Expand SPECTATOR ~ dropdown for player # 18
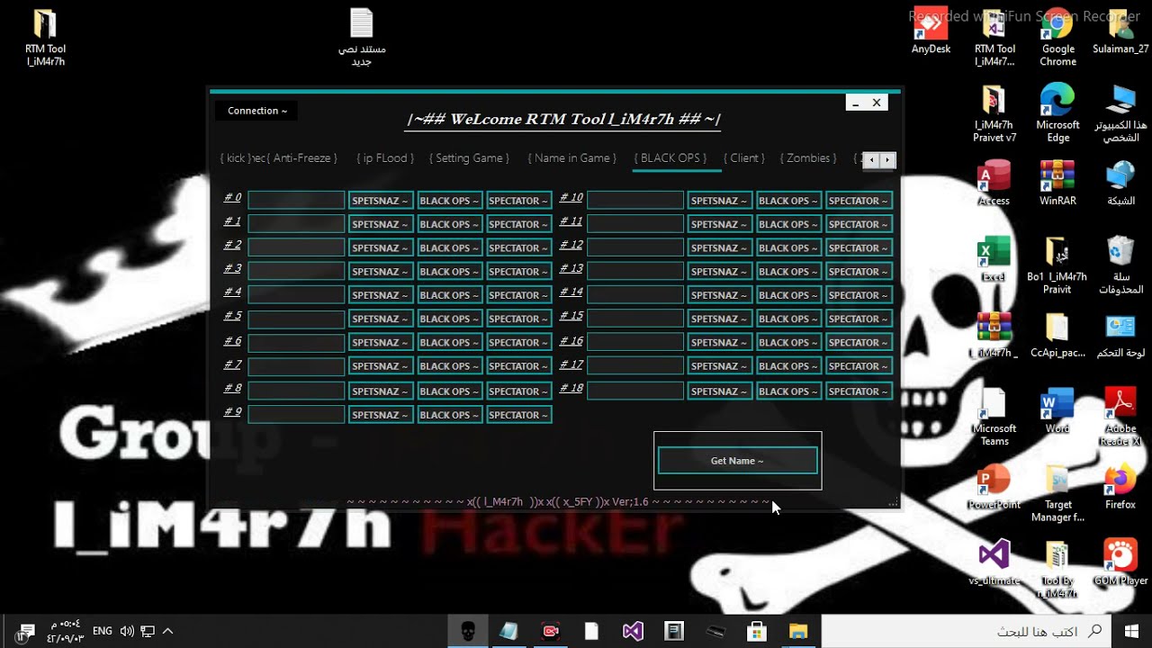Image resolution: width=1152 pixels, height=648 pixels. (859, 391)
